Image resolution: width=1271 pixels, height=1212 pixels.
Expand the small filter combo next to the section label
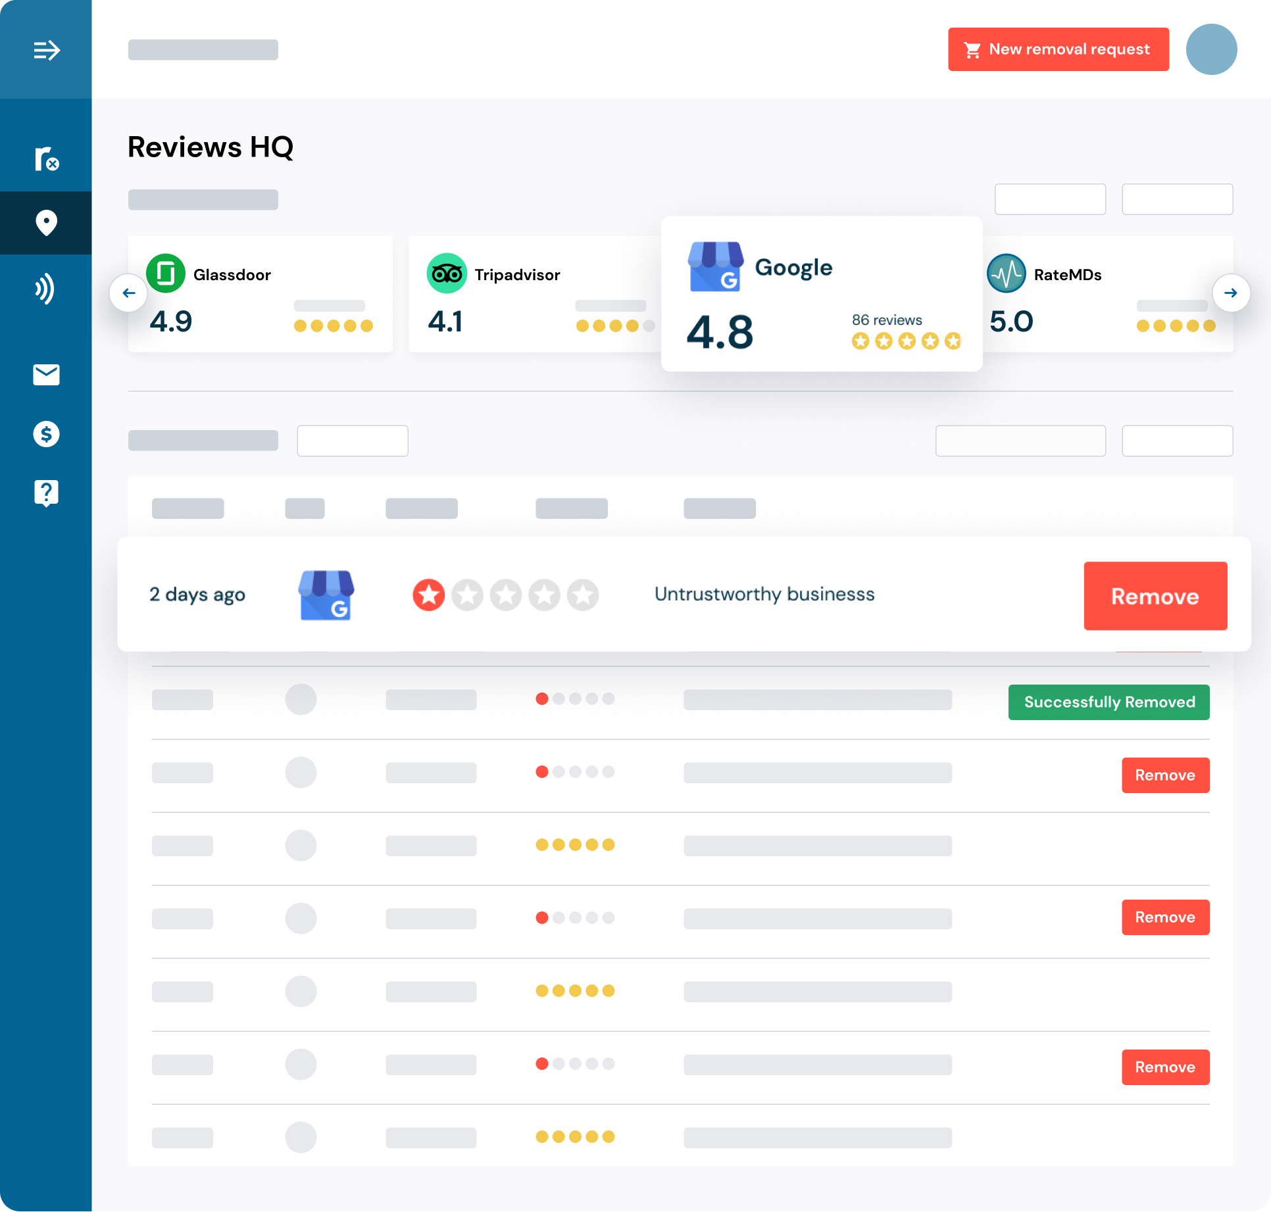point(353,441)
